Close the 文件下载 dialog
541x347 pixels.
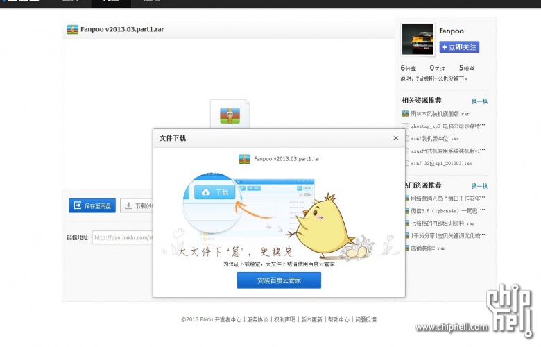click(x=396, y=138)
